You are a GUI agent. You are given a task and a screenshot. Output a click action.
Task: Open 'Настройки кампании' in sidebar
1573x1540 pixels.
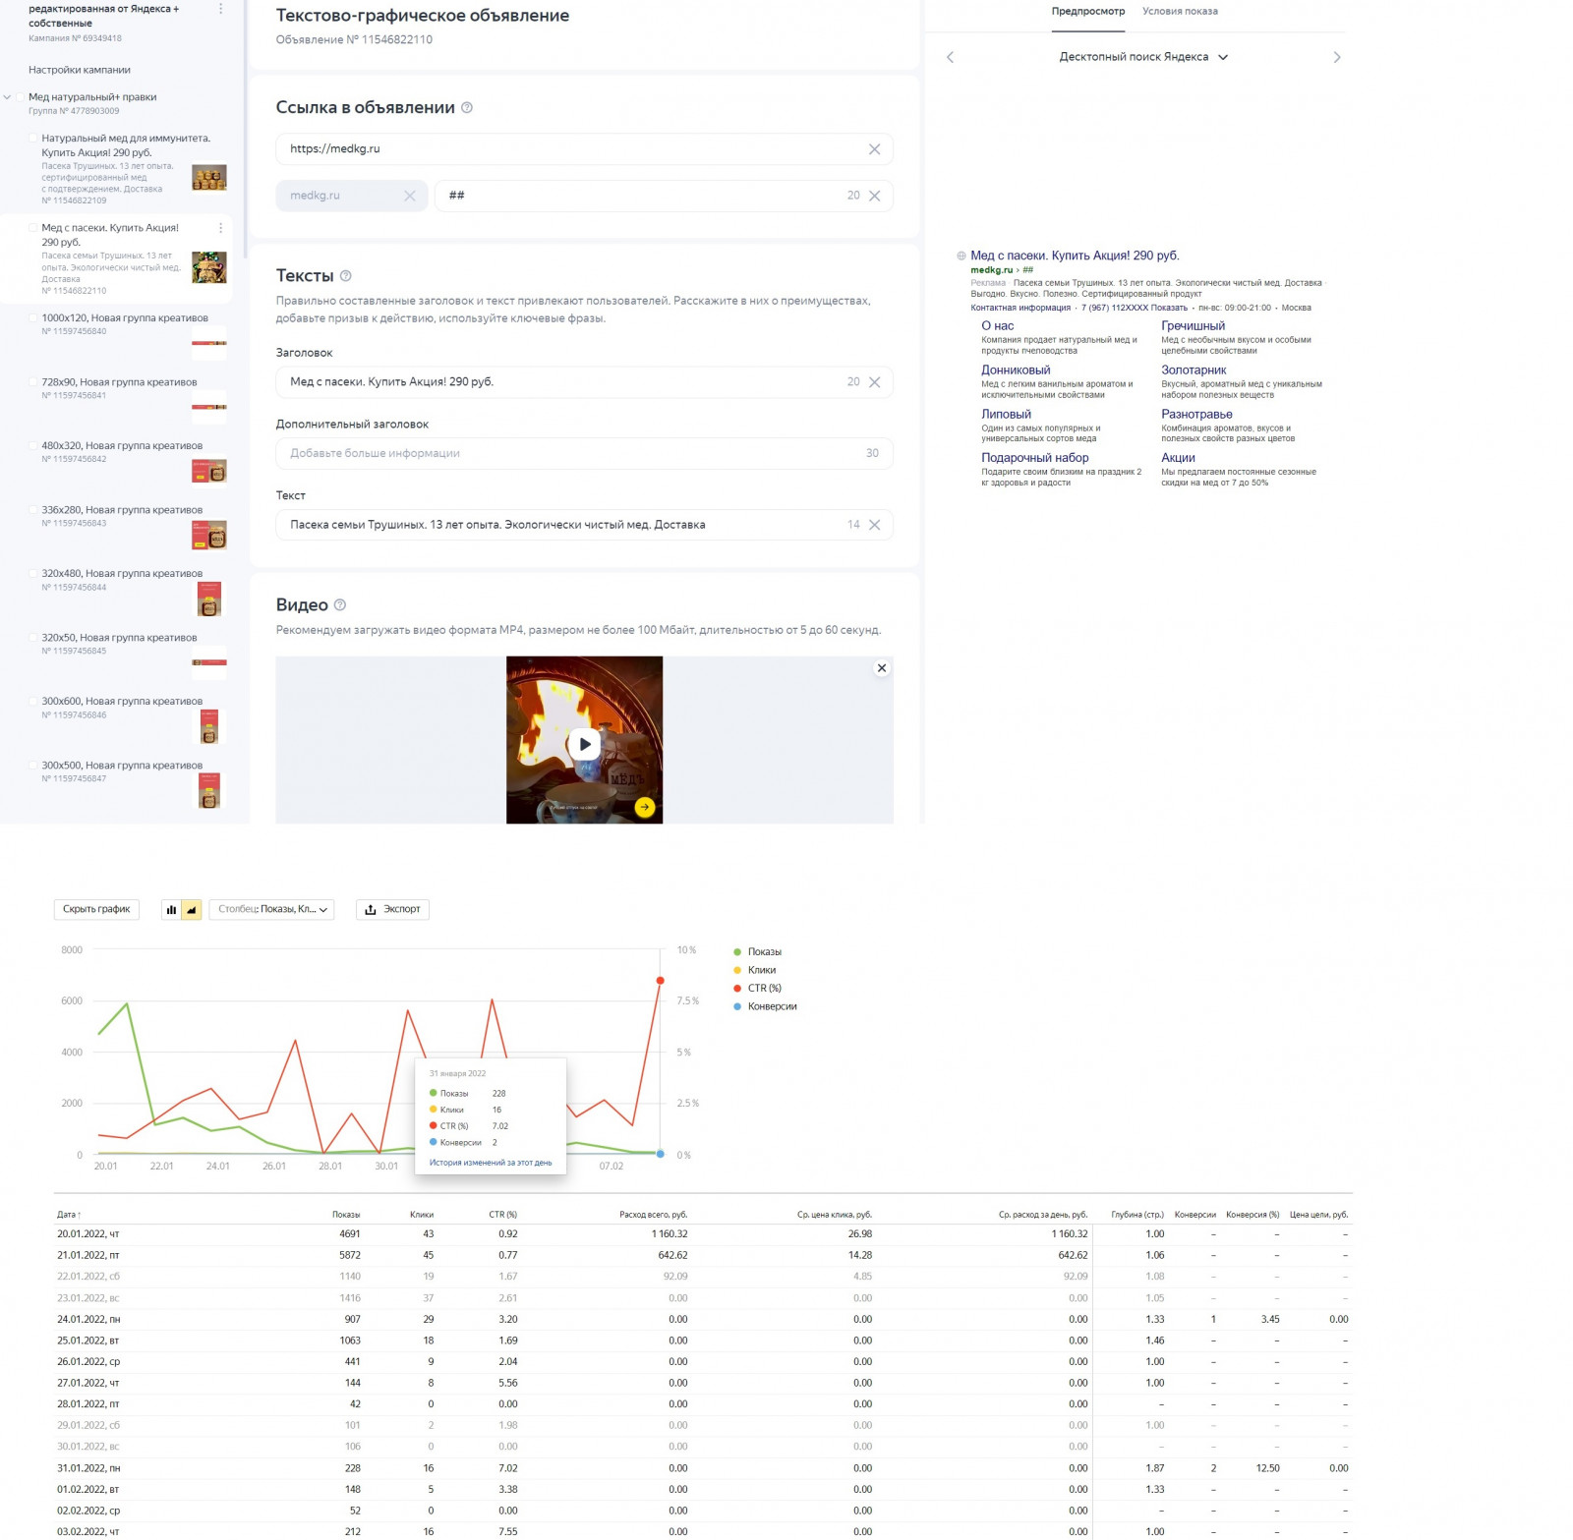pos(80,70)
